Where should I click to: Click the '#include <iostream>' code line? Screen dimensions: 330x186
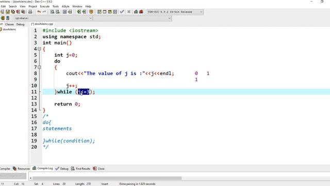(70, 30)
